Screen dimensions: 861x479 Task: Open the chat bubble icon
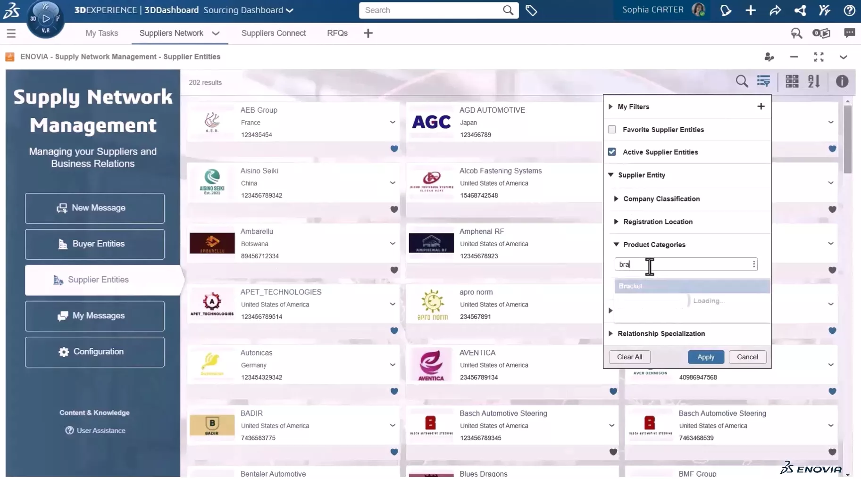pos(850,33)
